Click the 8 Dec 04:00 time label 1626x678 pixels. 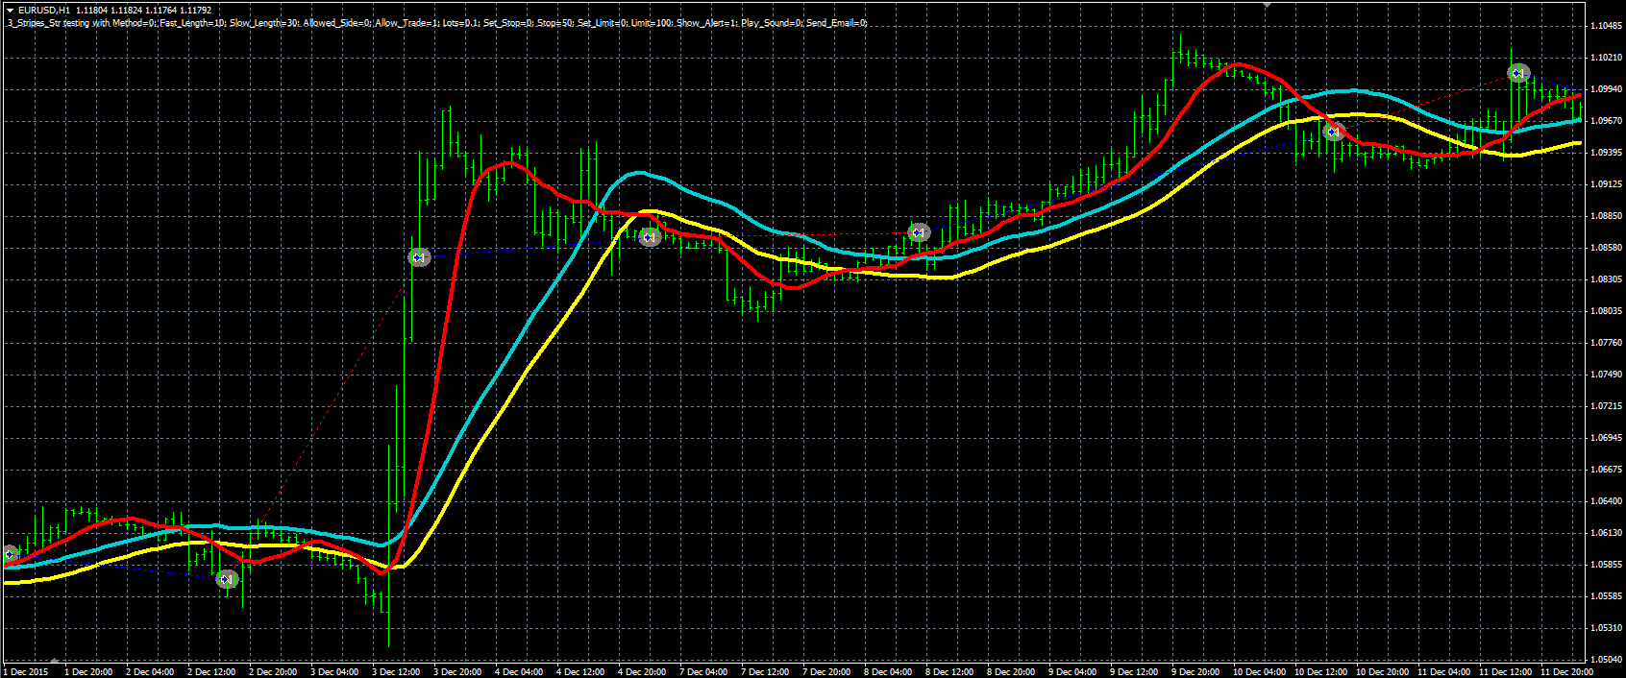tap(888, 671)
